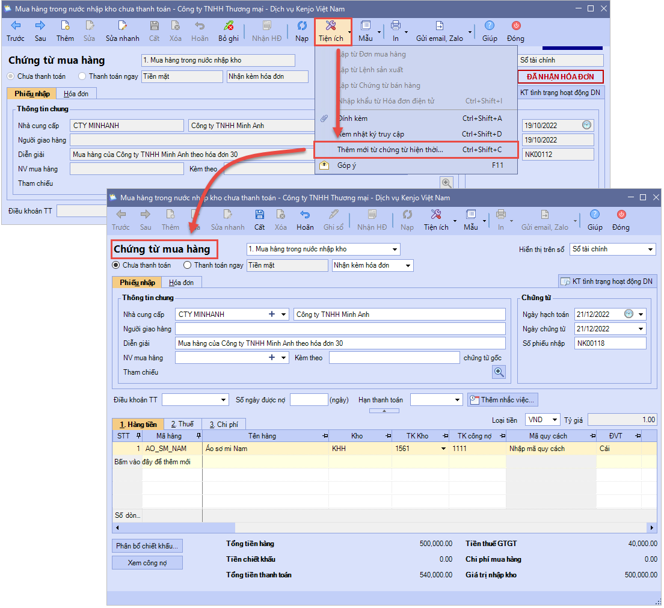
Task: Select Chưa thanh toán radio in front window
Action: coord(117,265)
